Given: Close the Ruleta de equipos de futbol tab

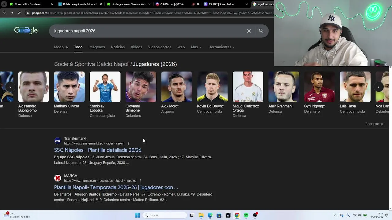Looking at the screenshot, I should click(101, 4).
